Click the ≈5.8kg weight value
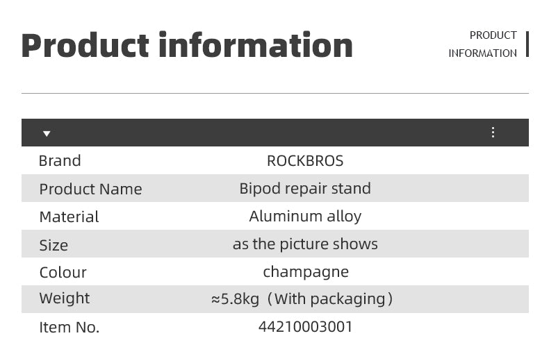 click(x=236, y=299)
